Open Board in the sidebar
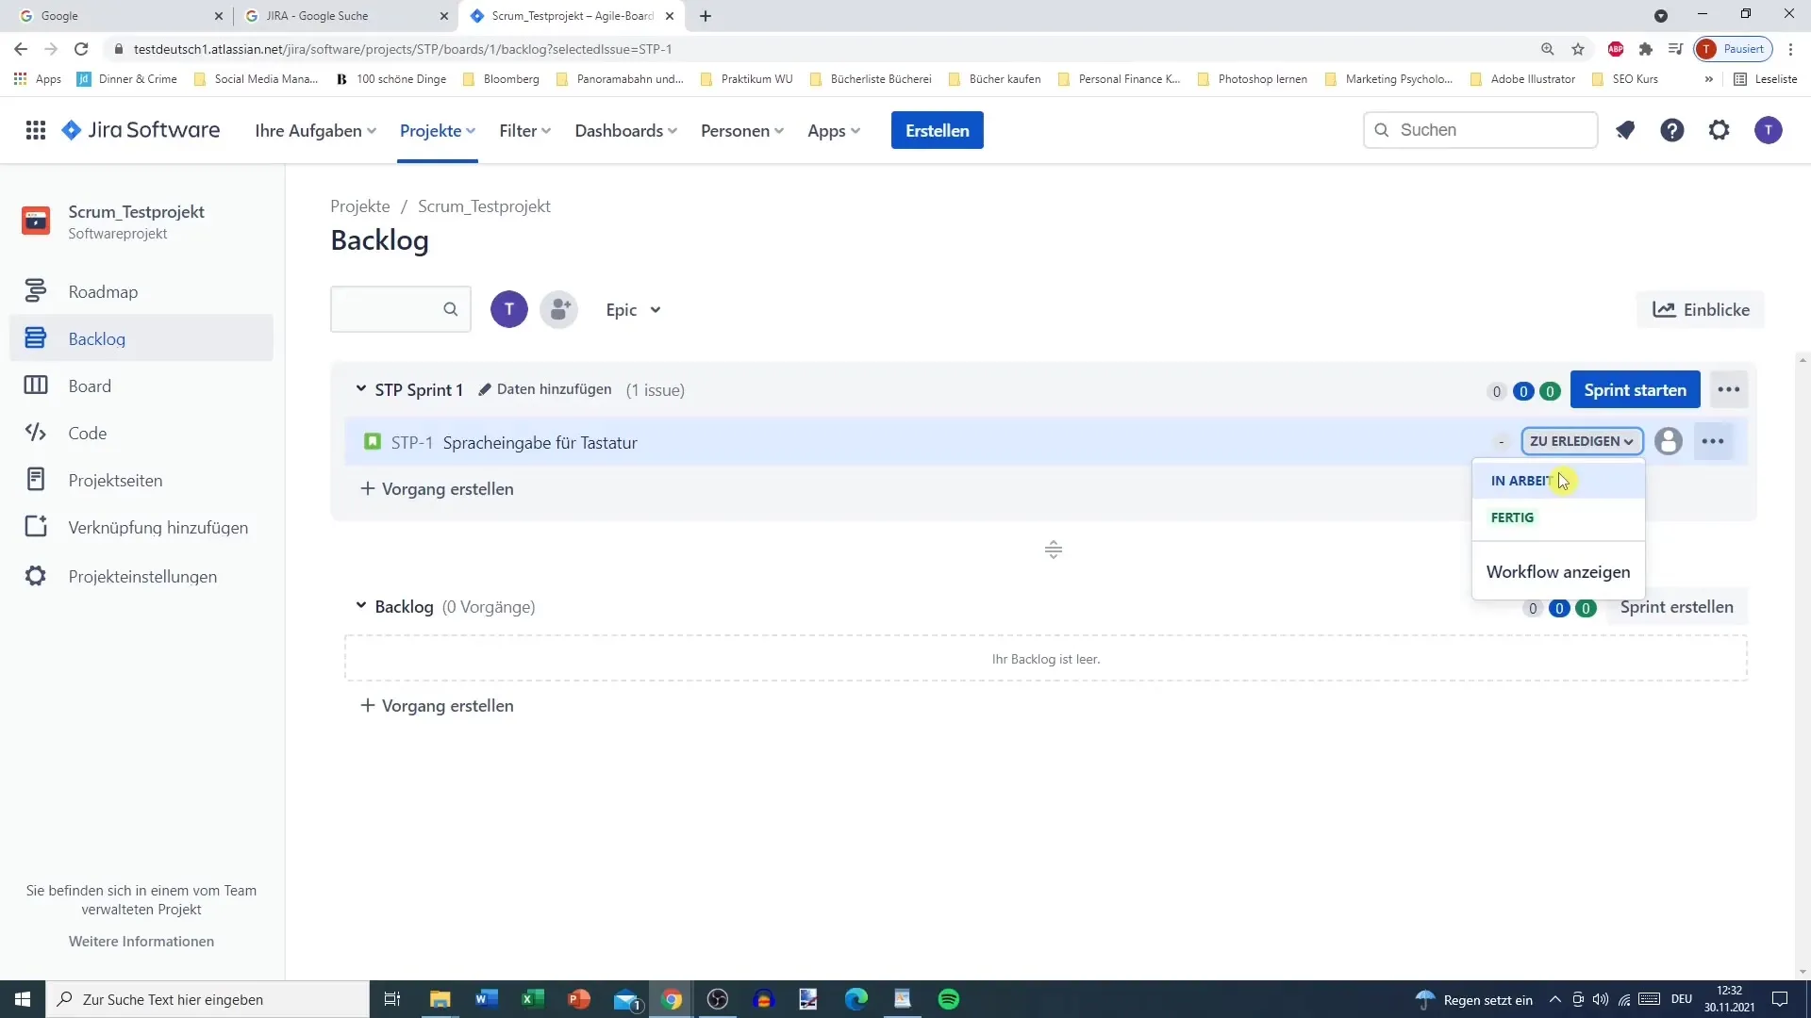Screen dimensions: 1811x1018 pos(141,386)
